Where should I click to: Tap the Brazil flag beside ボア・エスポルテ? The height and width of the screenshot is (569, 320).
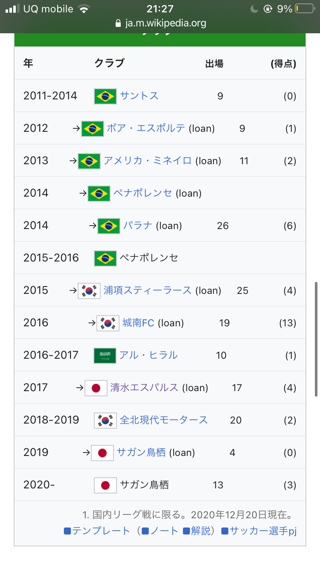(92, 128)
